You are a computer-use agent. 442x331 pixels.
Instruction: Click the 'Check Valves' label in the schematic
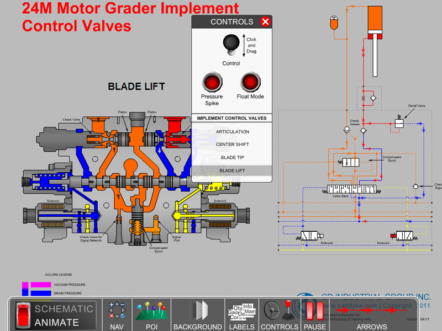pos(355,122)
